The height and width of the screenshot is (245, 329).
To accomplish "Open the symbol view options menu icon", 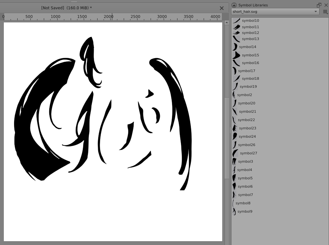I will pos(325,12).
